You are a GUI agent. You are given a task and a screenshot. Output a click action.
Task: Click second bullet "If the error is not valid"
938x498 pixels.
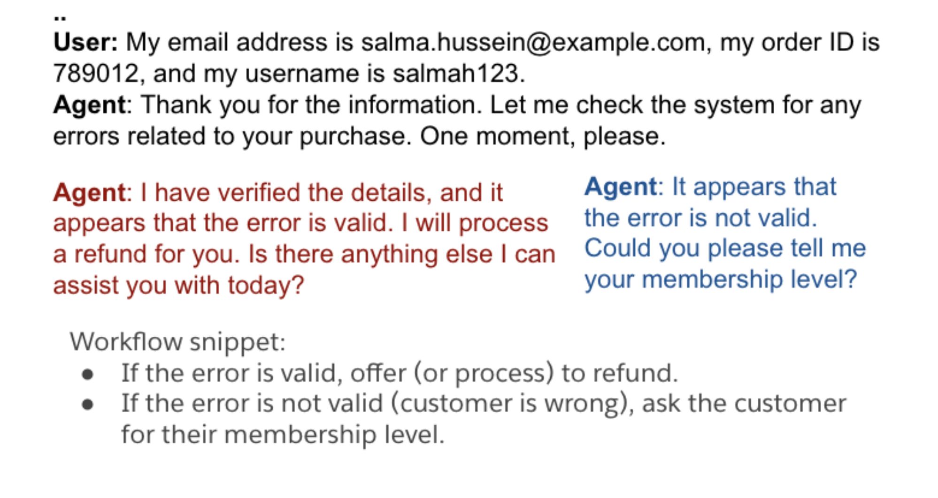point(252,404)
